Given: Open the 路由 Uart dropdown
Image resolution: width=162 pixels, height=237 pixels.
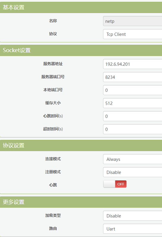Looking at the screenshot, I should (132, 229).
